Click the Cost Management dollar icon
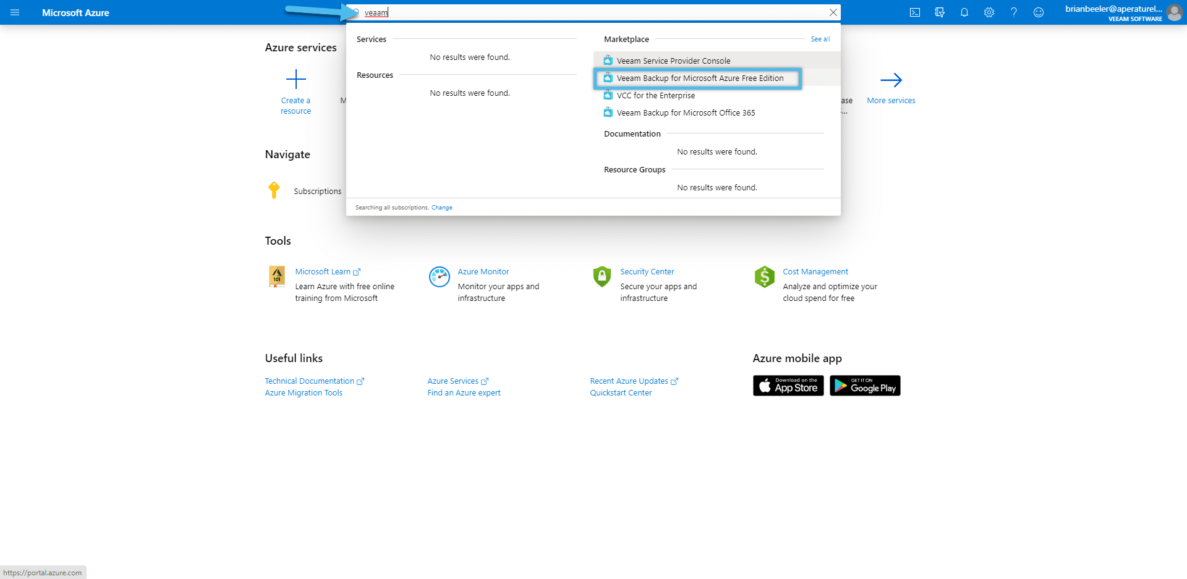The width and height of the screenshot is (1187, 579). pyautogui.click(x=765, y=277)
